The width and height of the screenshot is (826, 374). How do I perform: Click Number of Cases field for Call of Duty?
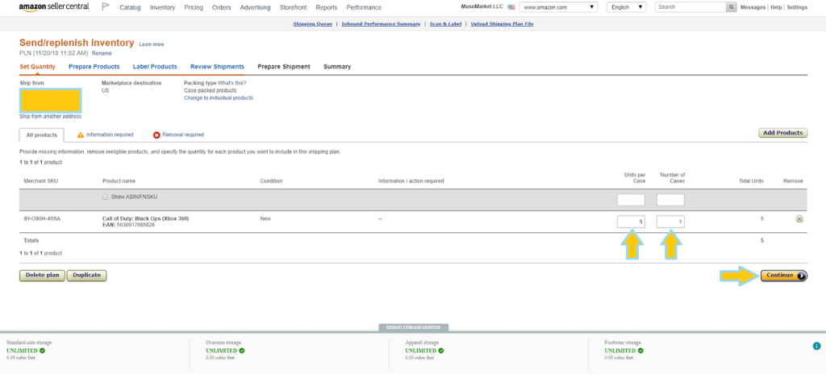[x=670, y=222]
